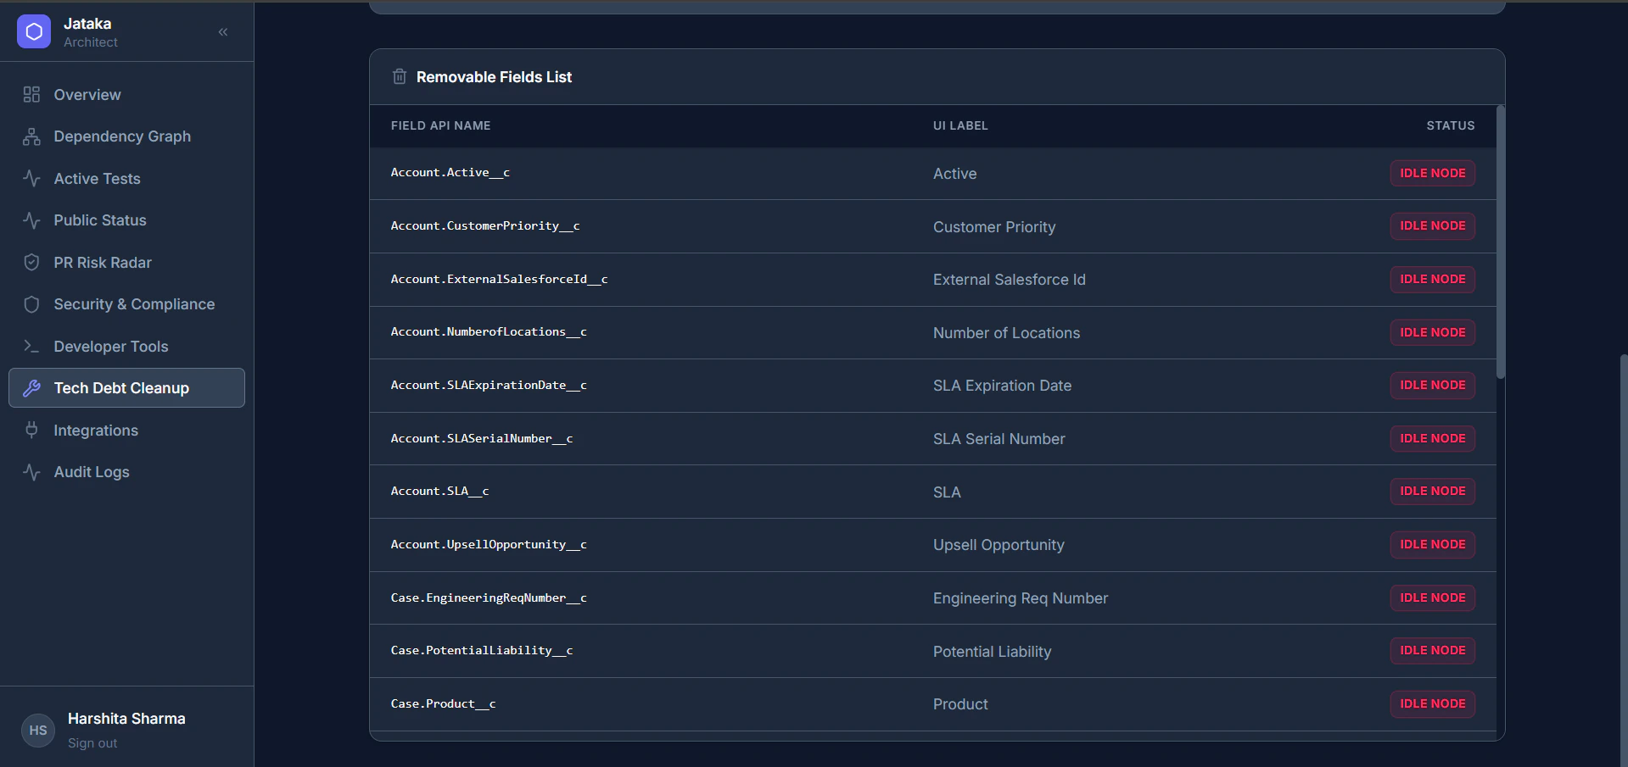Click the Engineering Req Number UI label
The image size is (1628, 767).
coord(1021,598)
